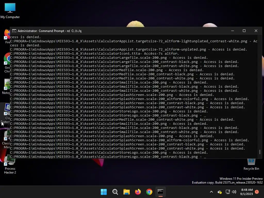Click the 'CalculatorLargeTile.scale-200_contrast-black.png' line

coord(124,62)
